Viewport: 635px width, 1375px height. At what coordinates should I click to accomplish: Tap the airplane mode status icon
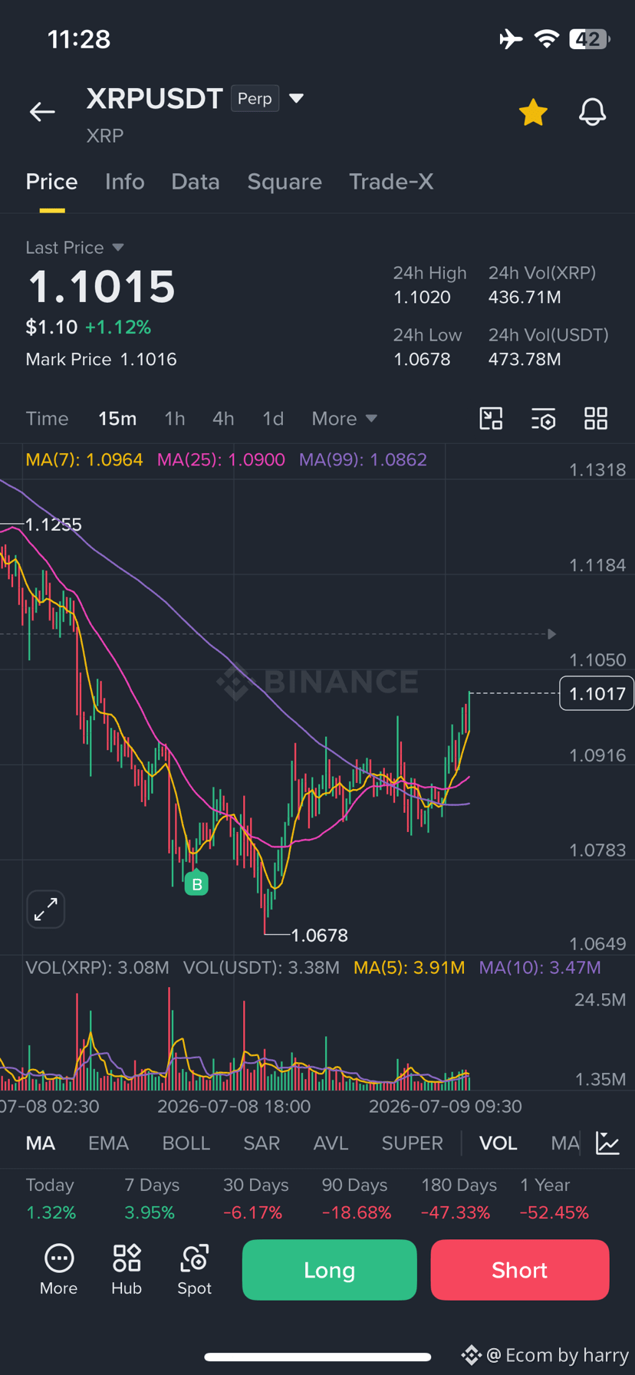tap(511, 38)
